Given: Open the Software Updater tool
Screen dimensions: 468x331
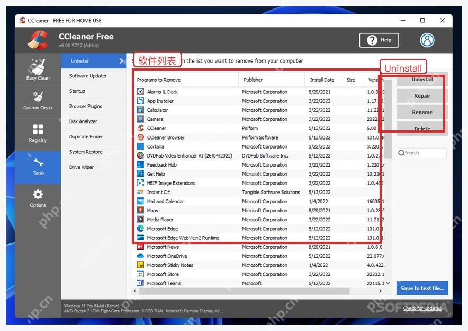Looking at the screenshot, I should 94,76.
